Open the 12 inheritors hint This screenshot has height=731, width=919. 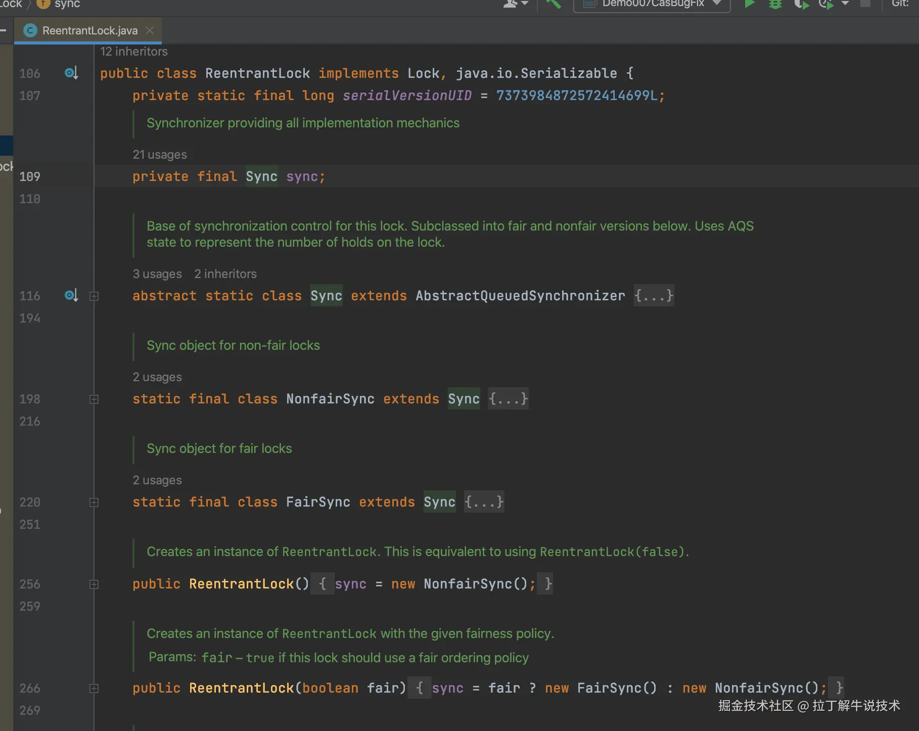(134, 52)
